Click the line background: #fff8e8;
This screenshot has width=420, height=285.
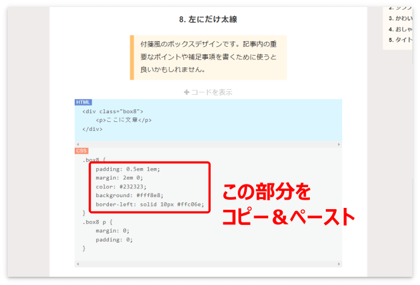[130, 196]
